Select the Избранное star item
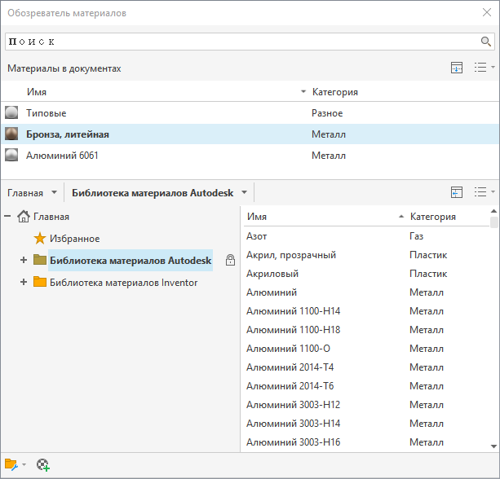 tap(40, 239)
